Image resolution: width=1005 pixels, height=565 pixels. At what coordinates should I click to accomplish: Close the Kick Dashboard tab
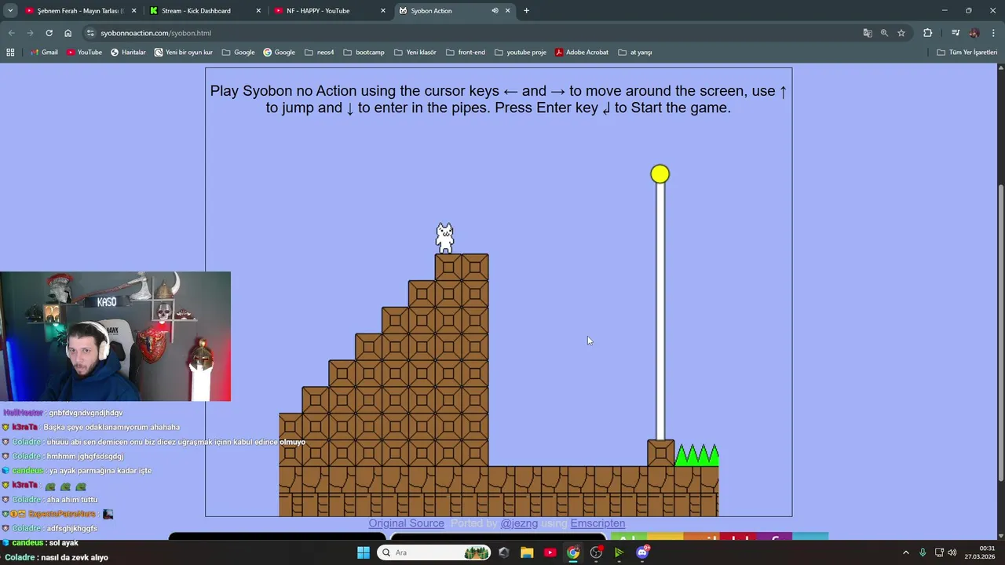[258, 11]
